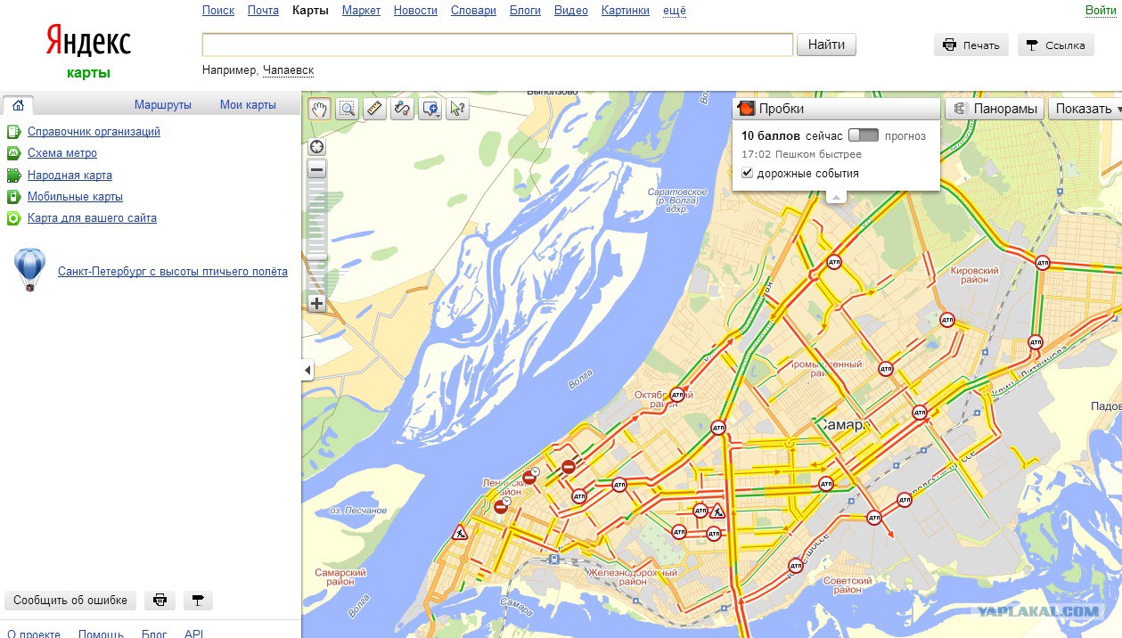This screenshot has height=638, width=1122.
Task: Open the home icon tab
Action: pos(18,104)
